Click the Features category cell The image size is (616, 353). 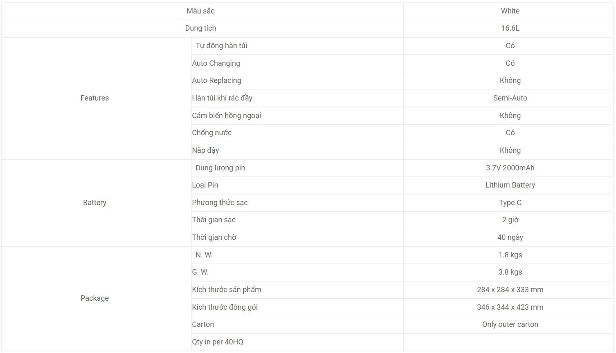click(94, 98)
